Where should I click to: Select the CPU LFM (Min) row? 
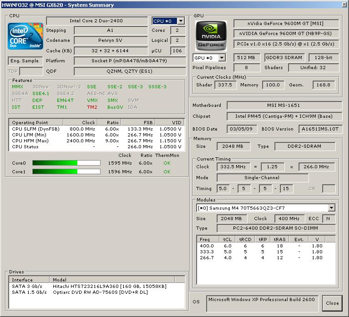pos(96,135)
